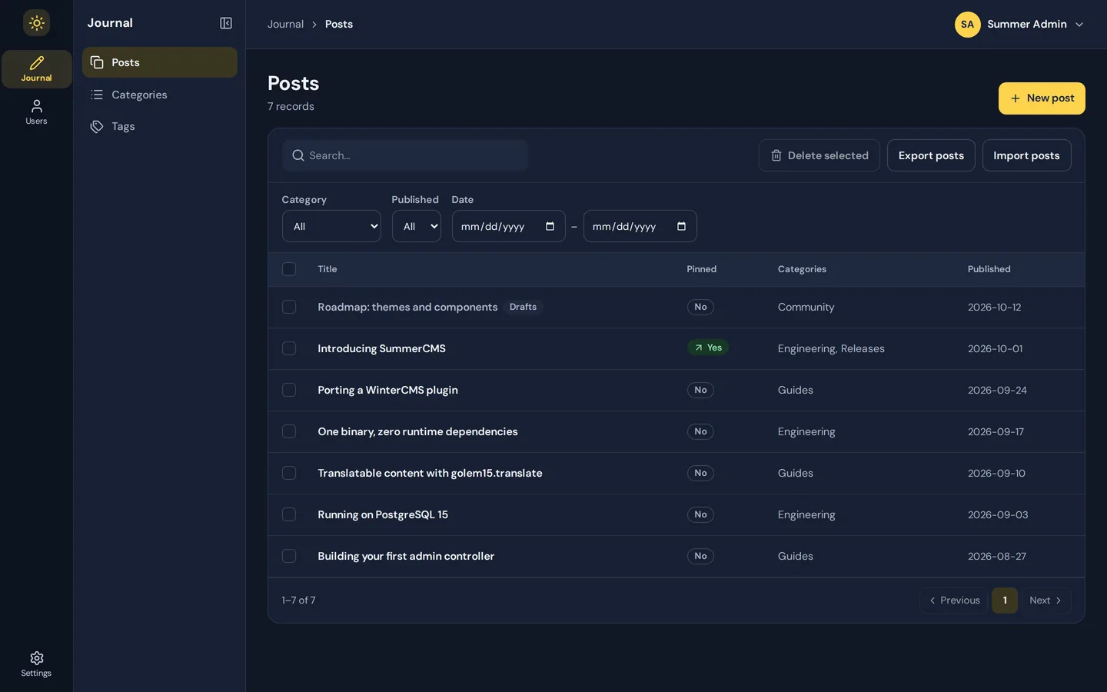Screen dimensions: 1107x692
Task: Select page 1 in pagination
Action: click(x=1005, y=601)
